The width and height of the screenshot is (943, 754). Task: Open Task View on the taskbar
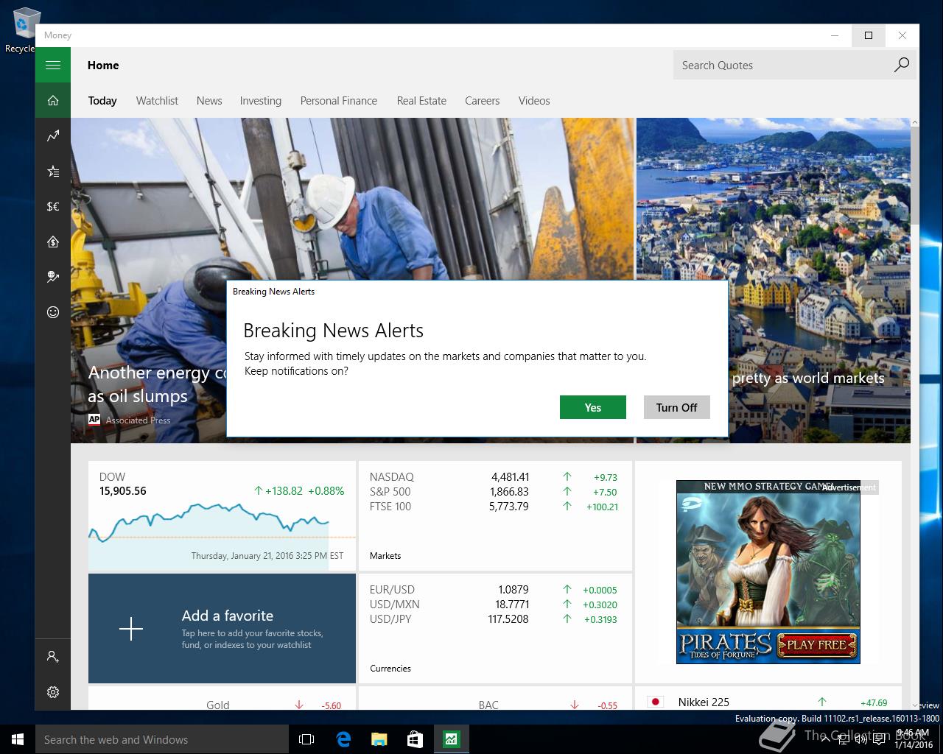pyautogui.click(x=306, y=739)
